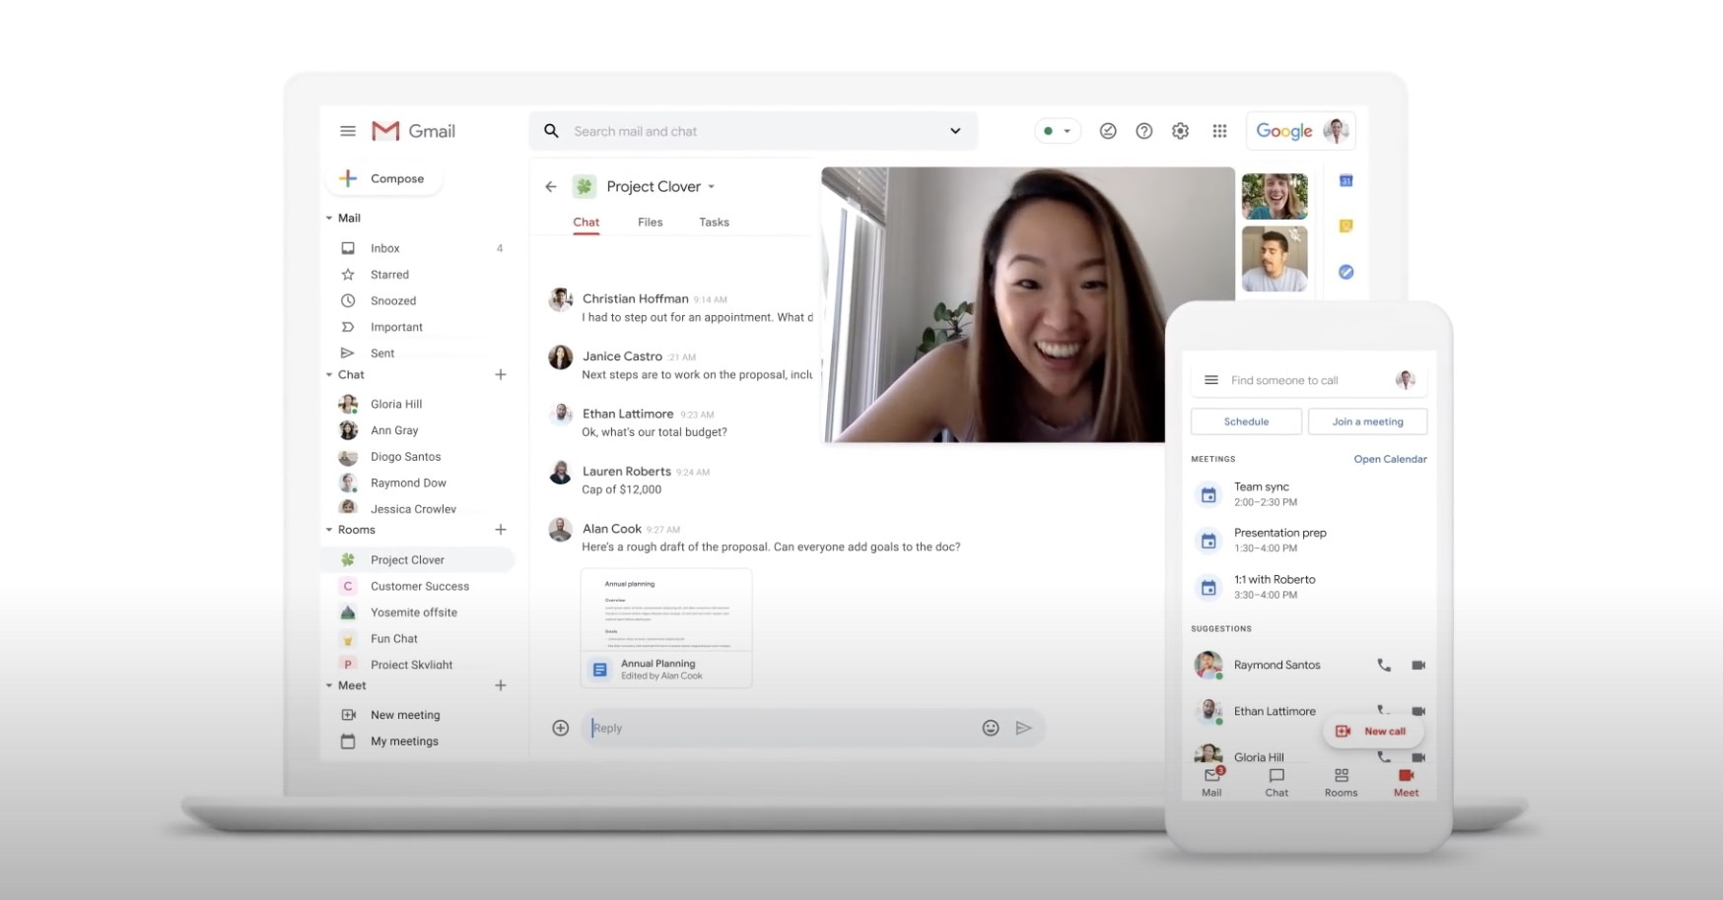Click the add attachment plus icon beside Reply
The height and width of the screenshot is (900, 1723).
pyautogui.click(x=560, y=728)
